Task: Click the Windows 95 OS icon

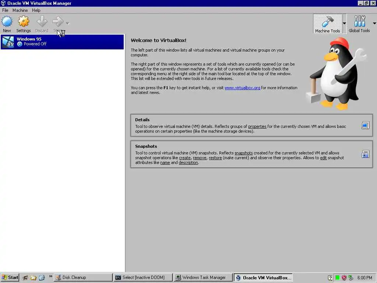Action: 8,42
